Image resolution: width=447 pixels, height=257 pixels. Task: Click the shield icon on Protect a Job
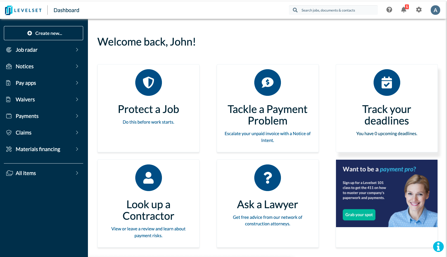click(x=148, y=83)
